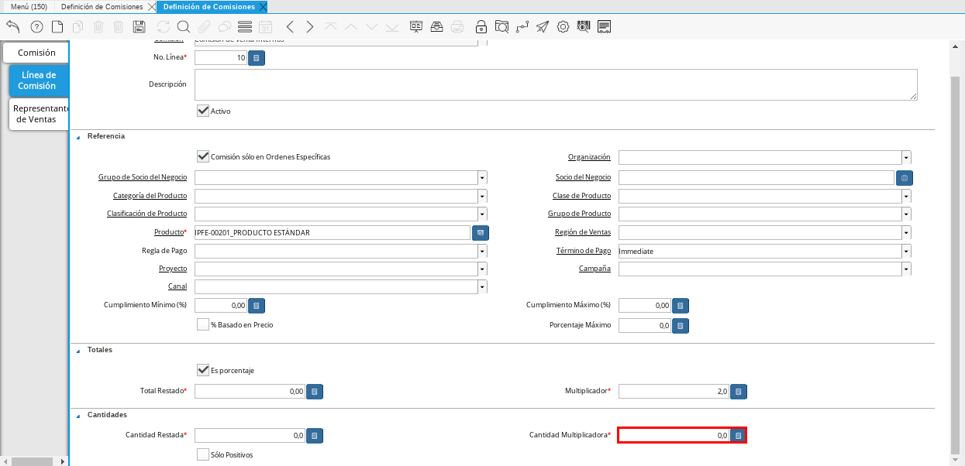This screenshot has height=466, width=965.
Task: Enable the Sólo Positivos checkbox
Action: 203,454
